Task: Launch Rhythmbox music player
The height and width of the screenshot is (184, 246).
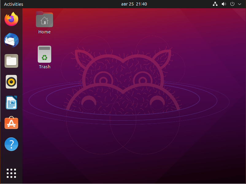Action: (11, 82)
